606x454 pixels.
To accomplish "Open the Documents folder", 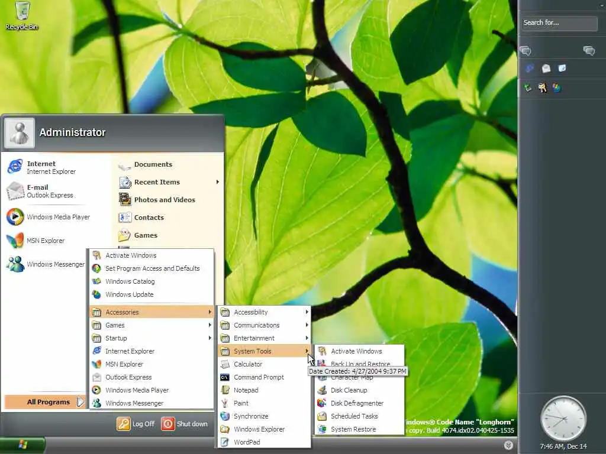I will tap(146, 165).
